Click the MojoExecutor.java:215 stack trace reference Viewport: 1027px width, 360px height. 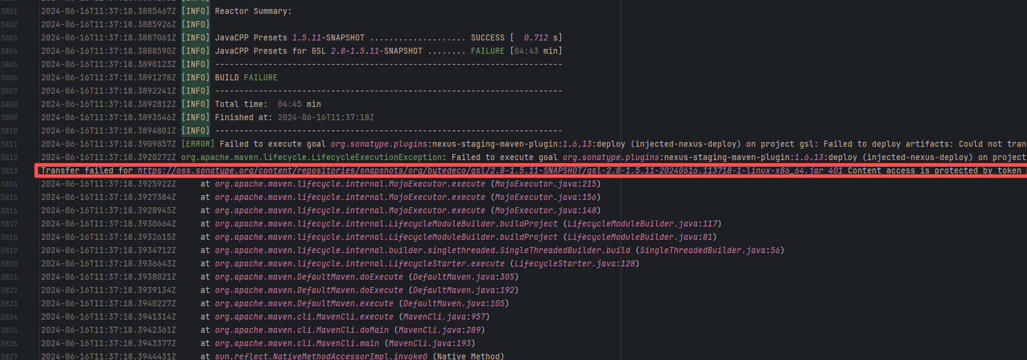pos(545,184)
